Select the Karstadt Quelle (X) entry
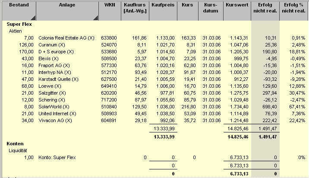Image resolution: width=309 pixels, height=178 pixels. pyautogui.click(x=58, y=79)
